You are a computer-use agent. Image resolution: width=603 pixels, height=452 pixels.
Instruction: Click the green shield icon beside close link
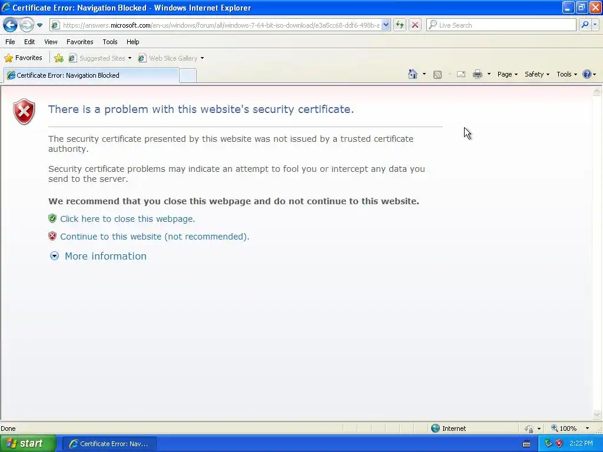pos(52,219)
